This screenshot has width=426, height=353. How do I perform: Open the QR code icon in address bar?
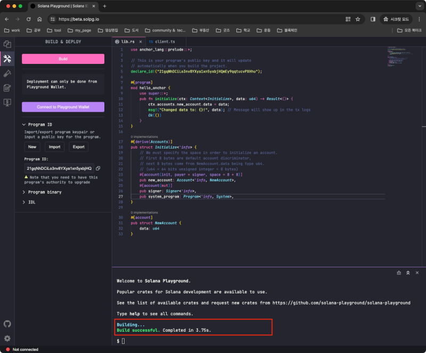[348, 19]
